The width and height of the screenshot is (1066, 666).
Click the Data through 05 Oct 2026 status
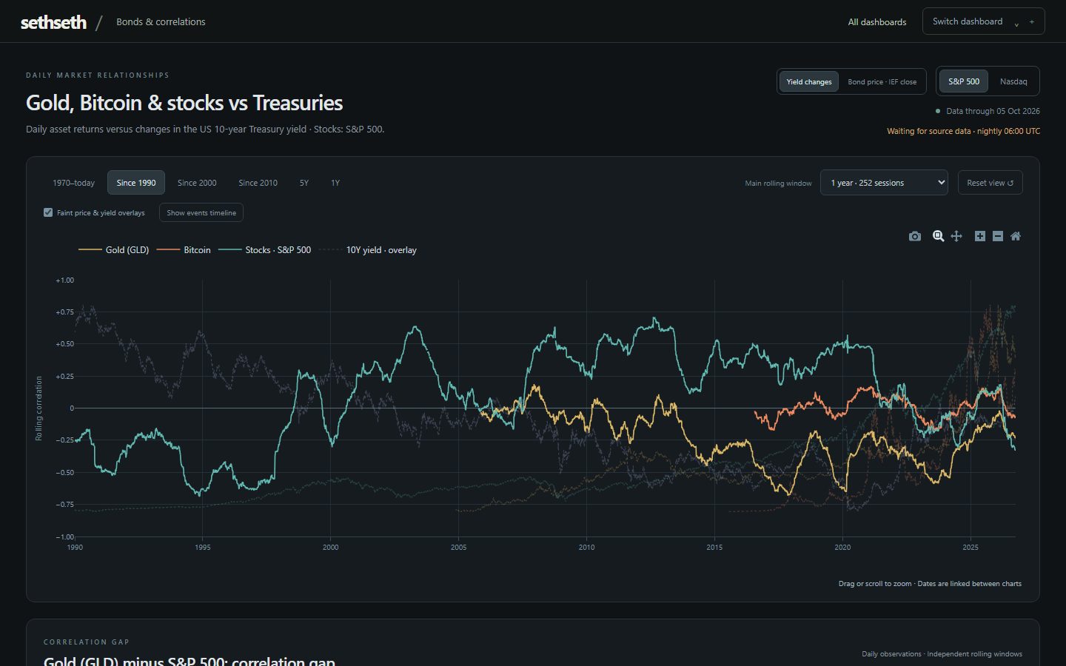pos(988,111)
